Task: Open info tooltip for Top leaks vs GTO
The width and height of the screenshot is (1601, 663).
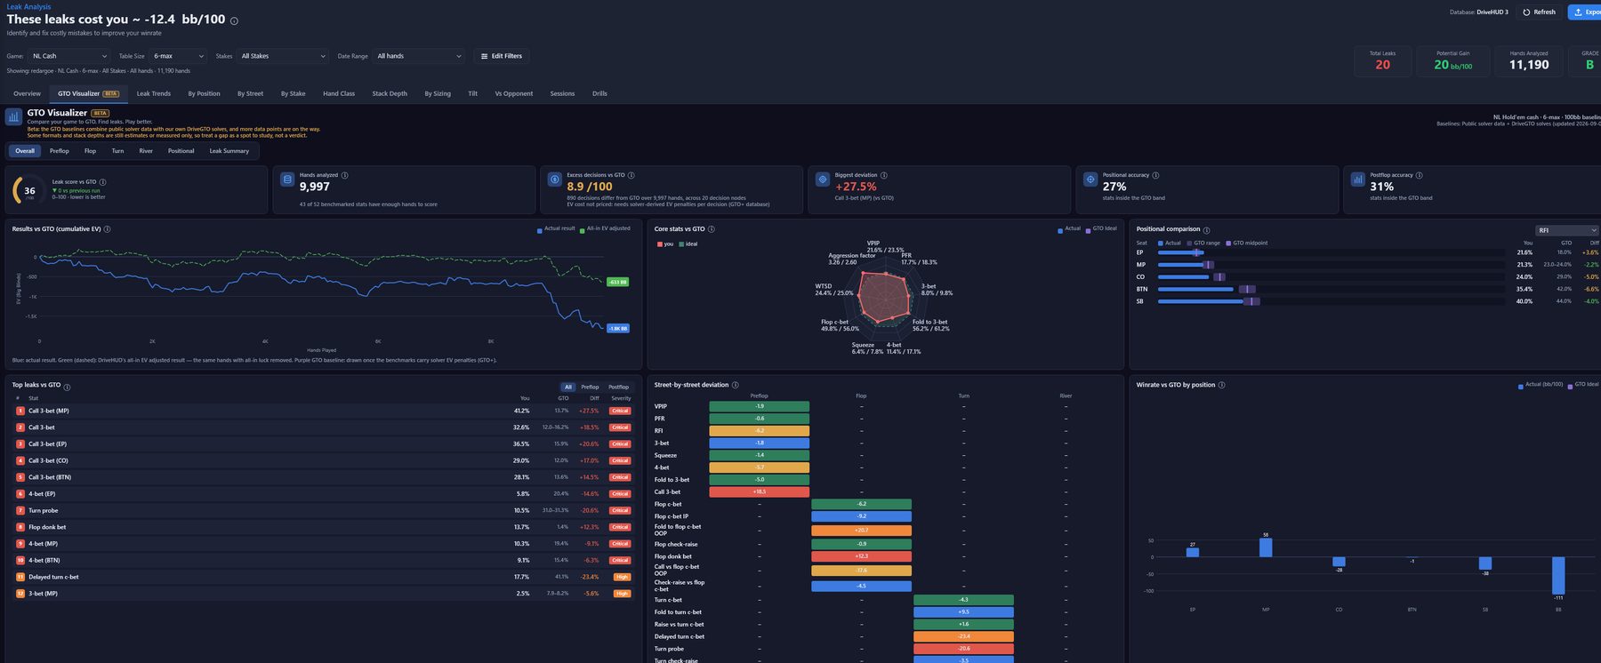Action: point(67,386)
